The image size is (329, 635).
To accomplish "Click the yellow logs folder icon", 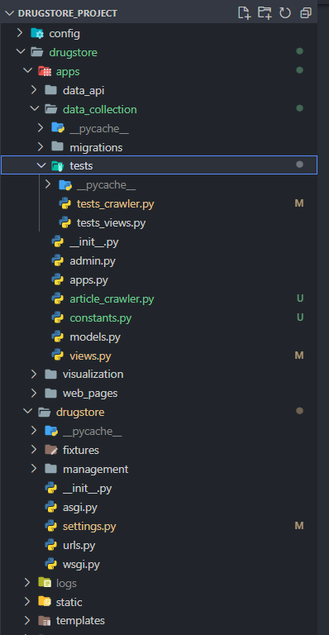I will click(x=44, y=583).
